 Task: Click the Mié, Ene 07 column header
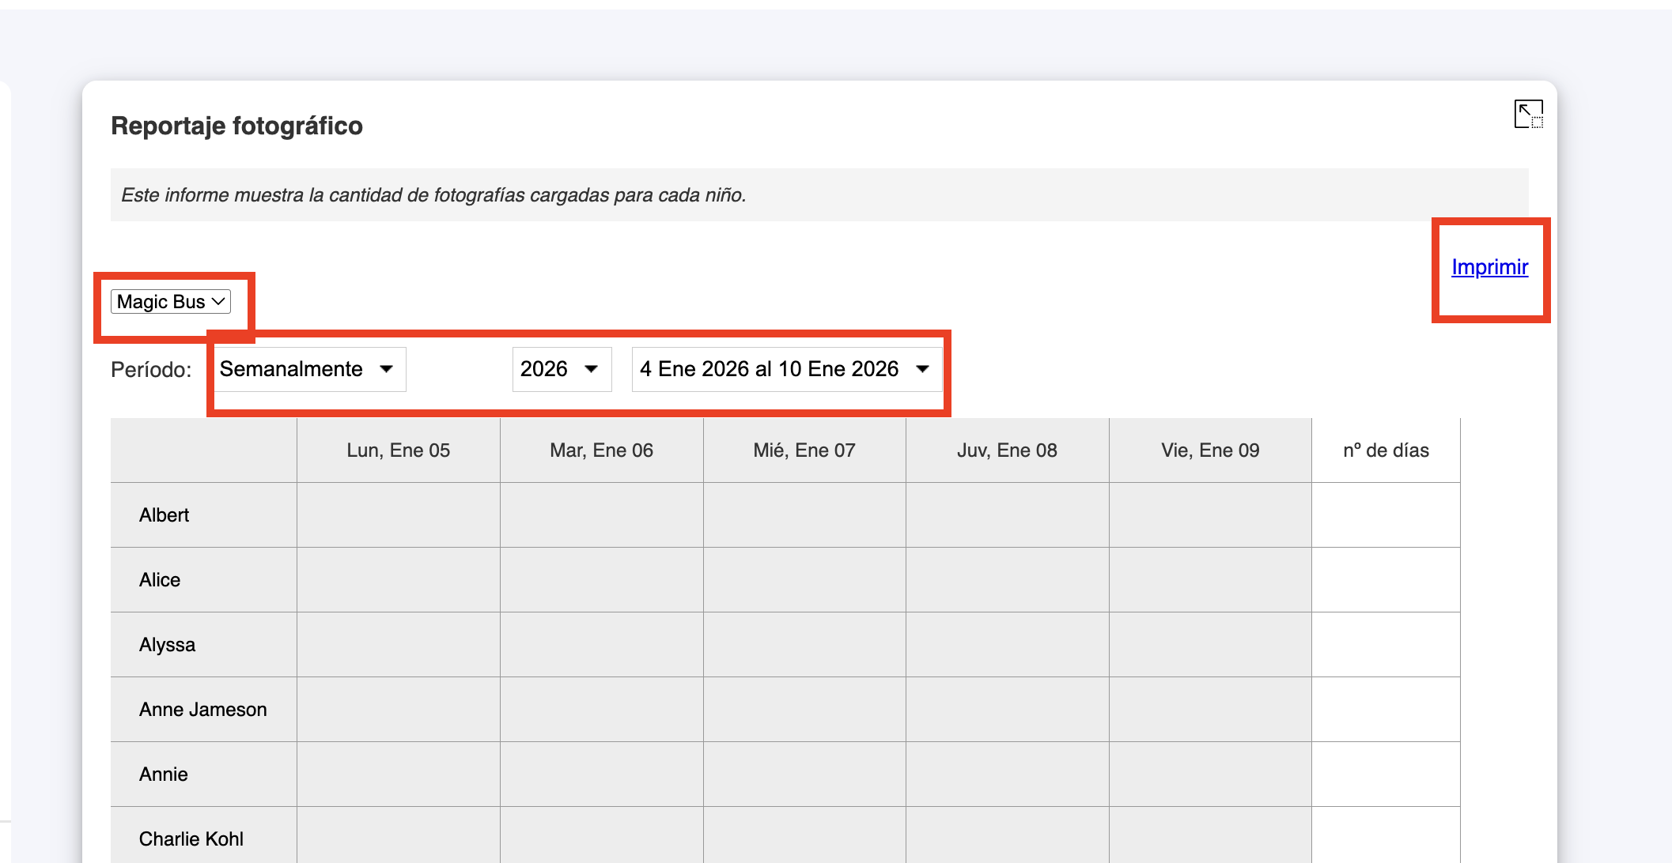(x=804, y=450)
